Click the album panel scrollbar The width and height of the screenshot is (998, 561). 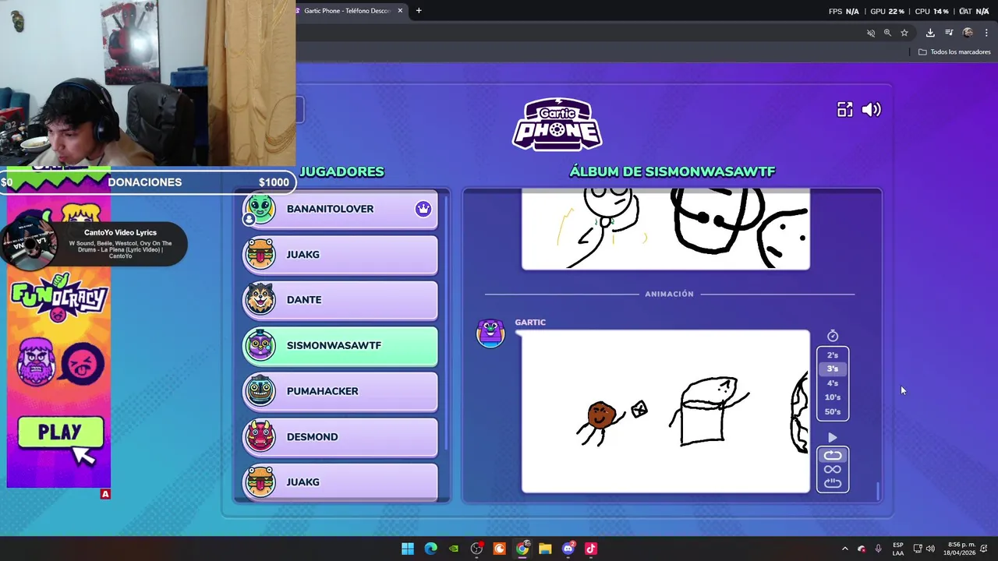878,491
